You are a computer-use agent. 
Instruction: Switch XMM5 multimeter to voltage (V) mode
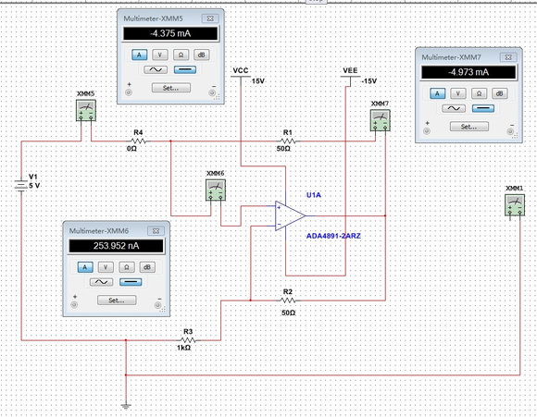click(160, 55)
